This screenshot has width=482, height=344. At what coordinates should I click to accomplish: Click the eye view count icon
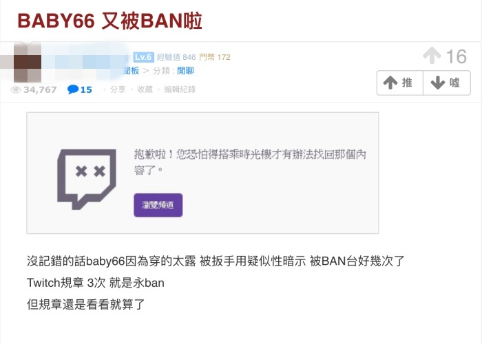[16, 89]
